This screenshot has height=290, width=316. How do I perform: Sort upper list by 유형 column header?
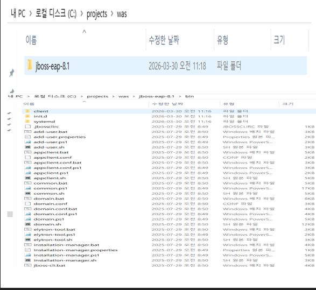(222, 40)
